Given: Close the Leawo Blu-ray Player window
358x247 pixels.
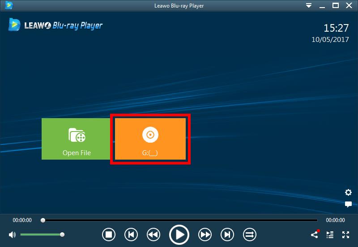Looking at the screenshot, I should (x=349, y=5).
